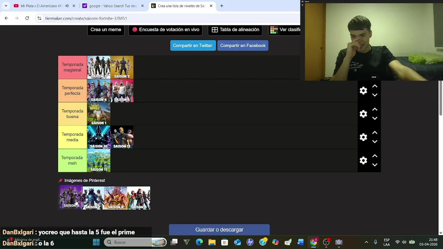Click the Ver clasificación button
This screenshot has height=249, width=443.
285,30
